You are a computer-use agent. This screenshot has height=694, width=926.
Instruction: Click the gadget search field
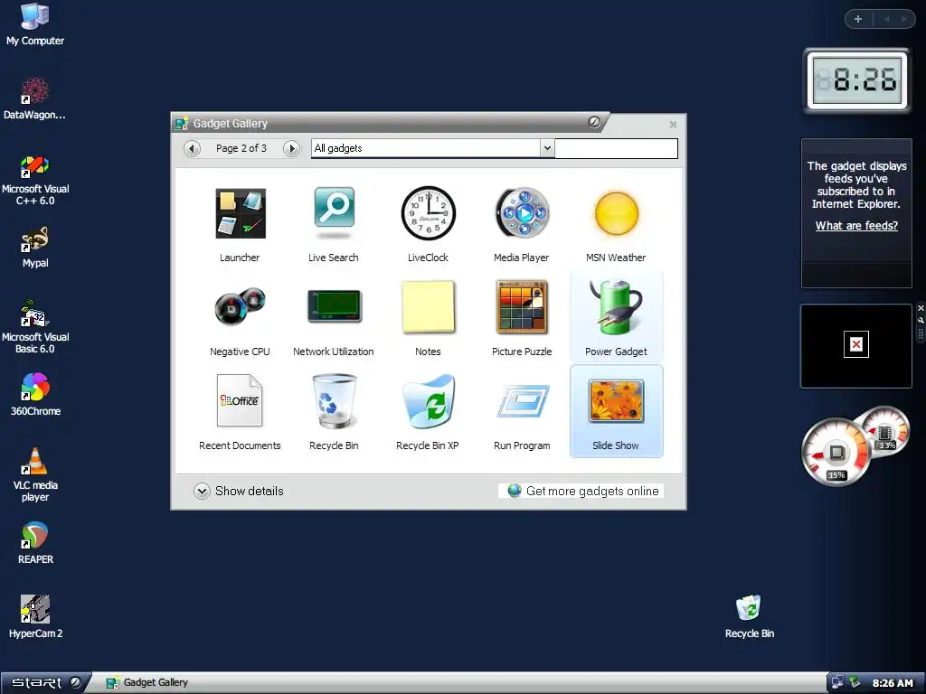(x=616, y=148)
